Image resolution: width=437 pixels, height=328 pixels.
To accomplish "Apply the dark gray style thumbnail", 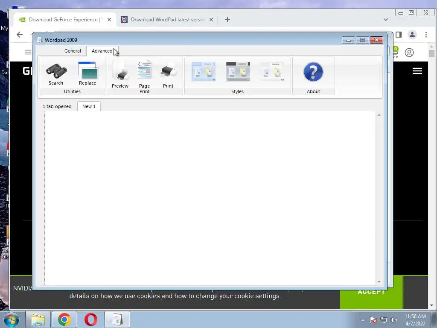I will [x=238, y=72].
